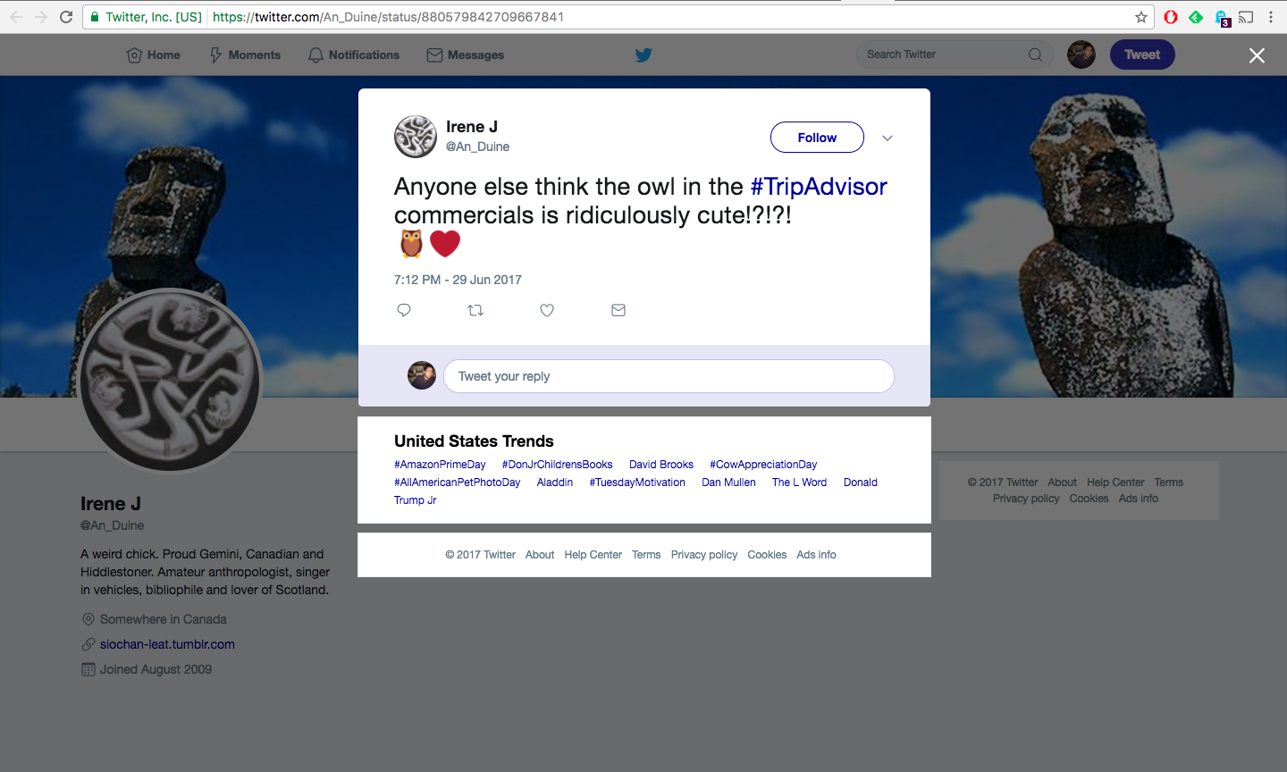Click Irene J name in profile sidebar
Image resolution: width=1287 pixels, height=772 pixels.
tap(111, 504)
